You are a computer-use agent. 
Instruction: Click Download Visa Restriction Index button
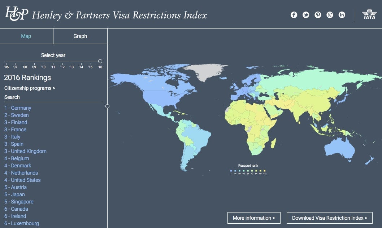(x=330, y=218)
